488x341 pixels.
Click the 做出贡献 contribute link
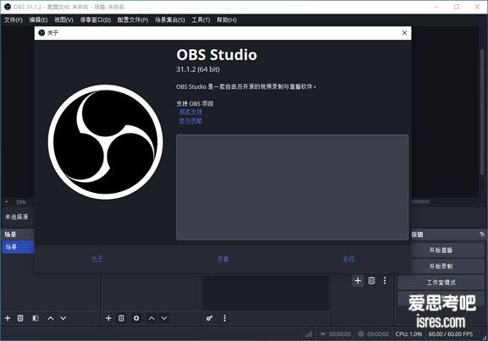[x=191, y=121]
